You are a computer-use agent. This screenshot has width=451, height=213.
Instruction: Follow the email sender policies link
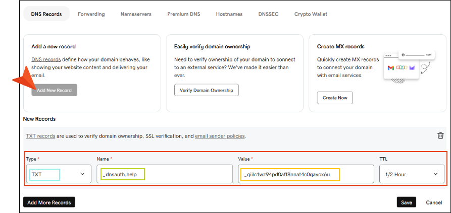[x=220, y=136]
